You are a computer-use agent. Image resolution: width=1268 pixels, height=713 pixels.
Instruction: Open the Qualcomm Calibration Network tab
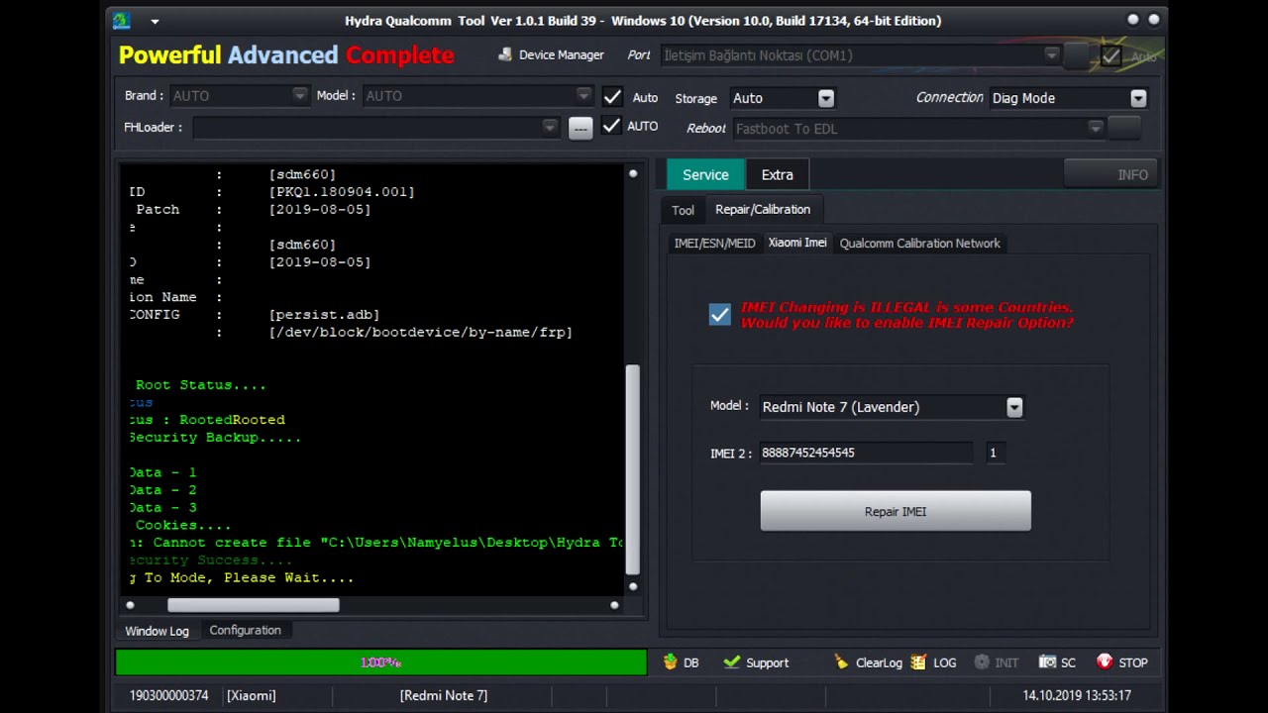pyautogui.click(x=919, y=243)
